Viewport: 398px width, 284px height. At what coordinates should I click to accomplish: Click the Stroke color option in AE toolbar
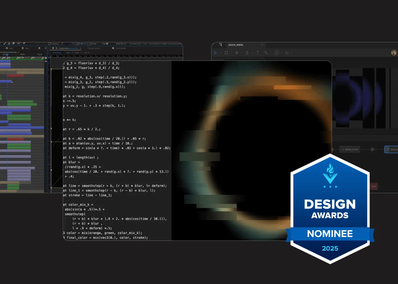click(x=84, y=44)
